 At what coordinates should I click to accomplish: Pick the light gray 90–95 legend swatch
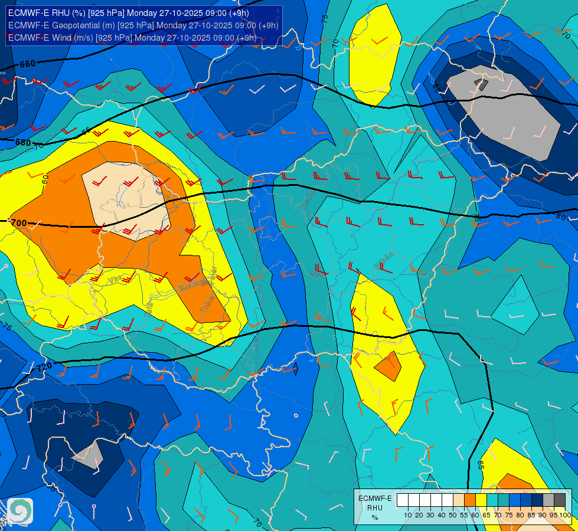(x=548, y=500)
